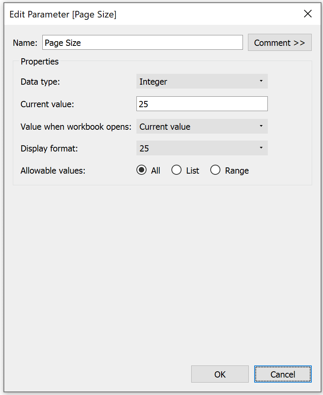
Task: Open the Value when workbook opens dropdown
Action: (x=202, y=127)
